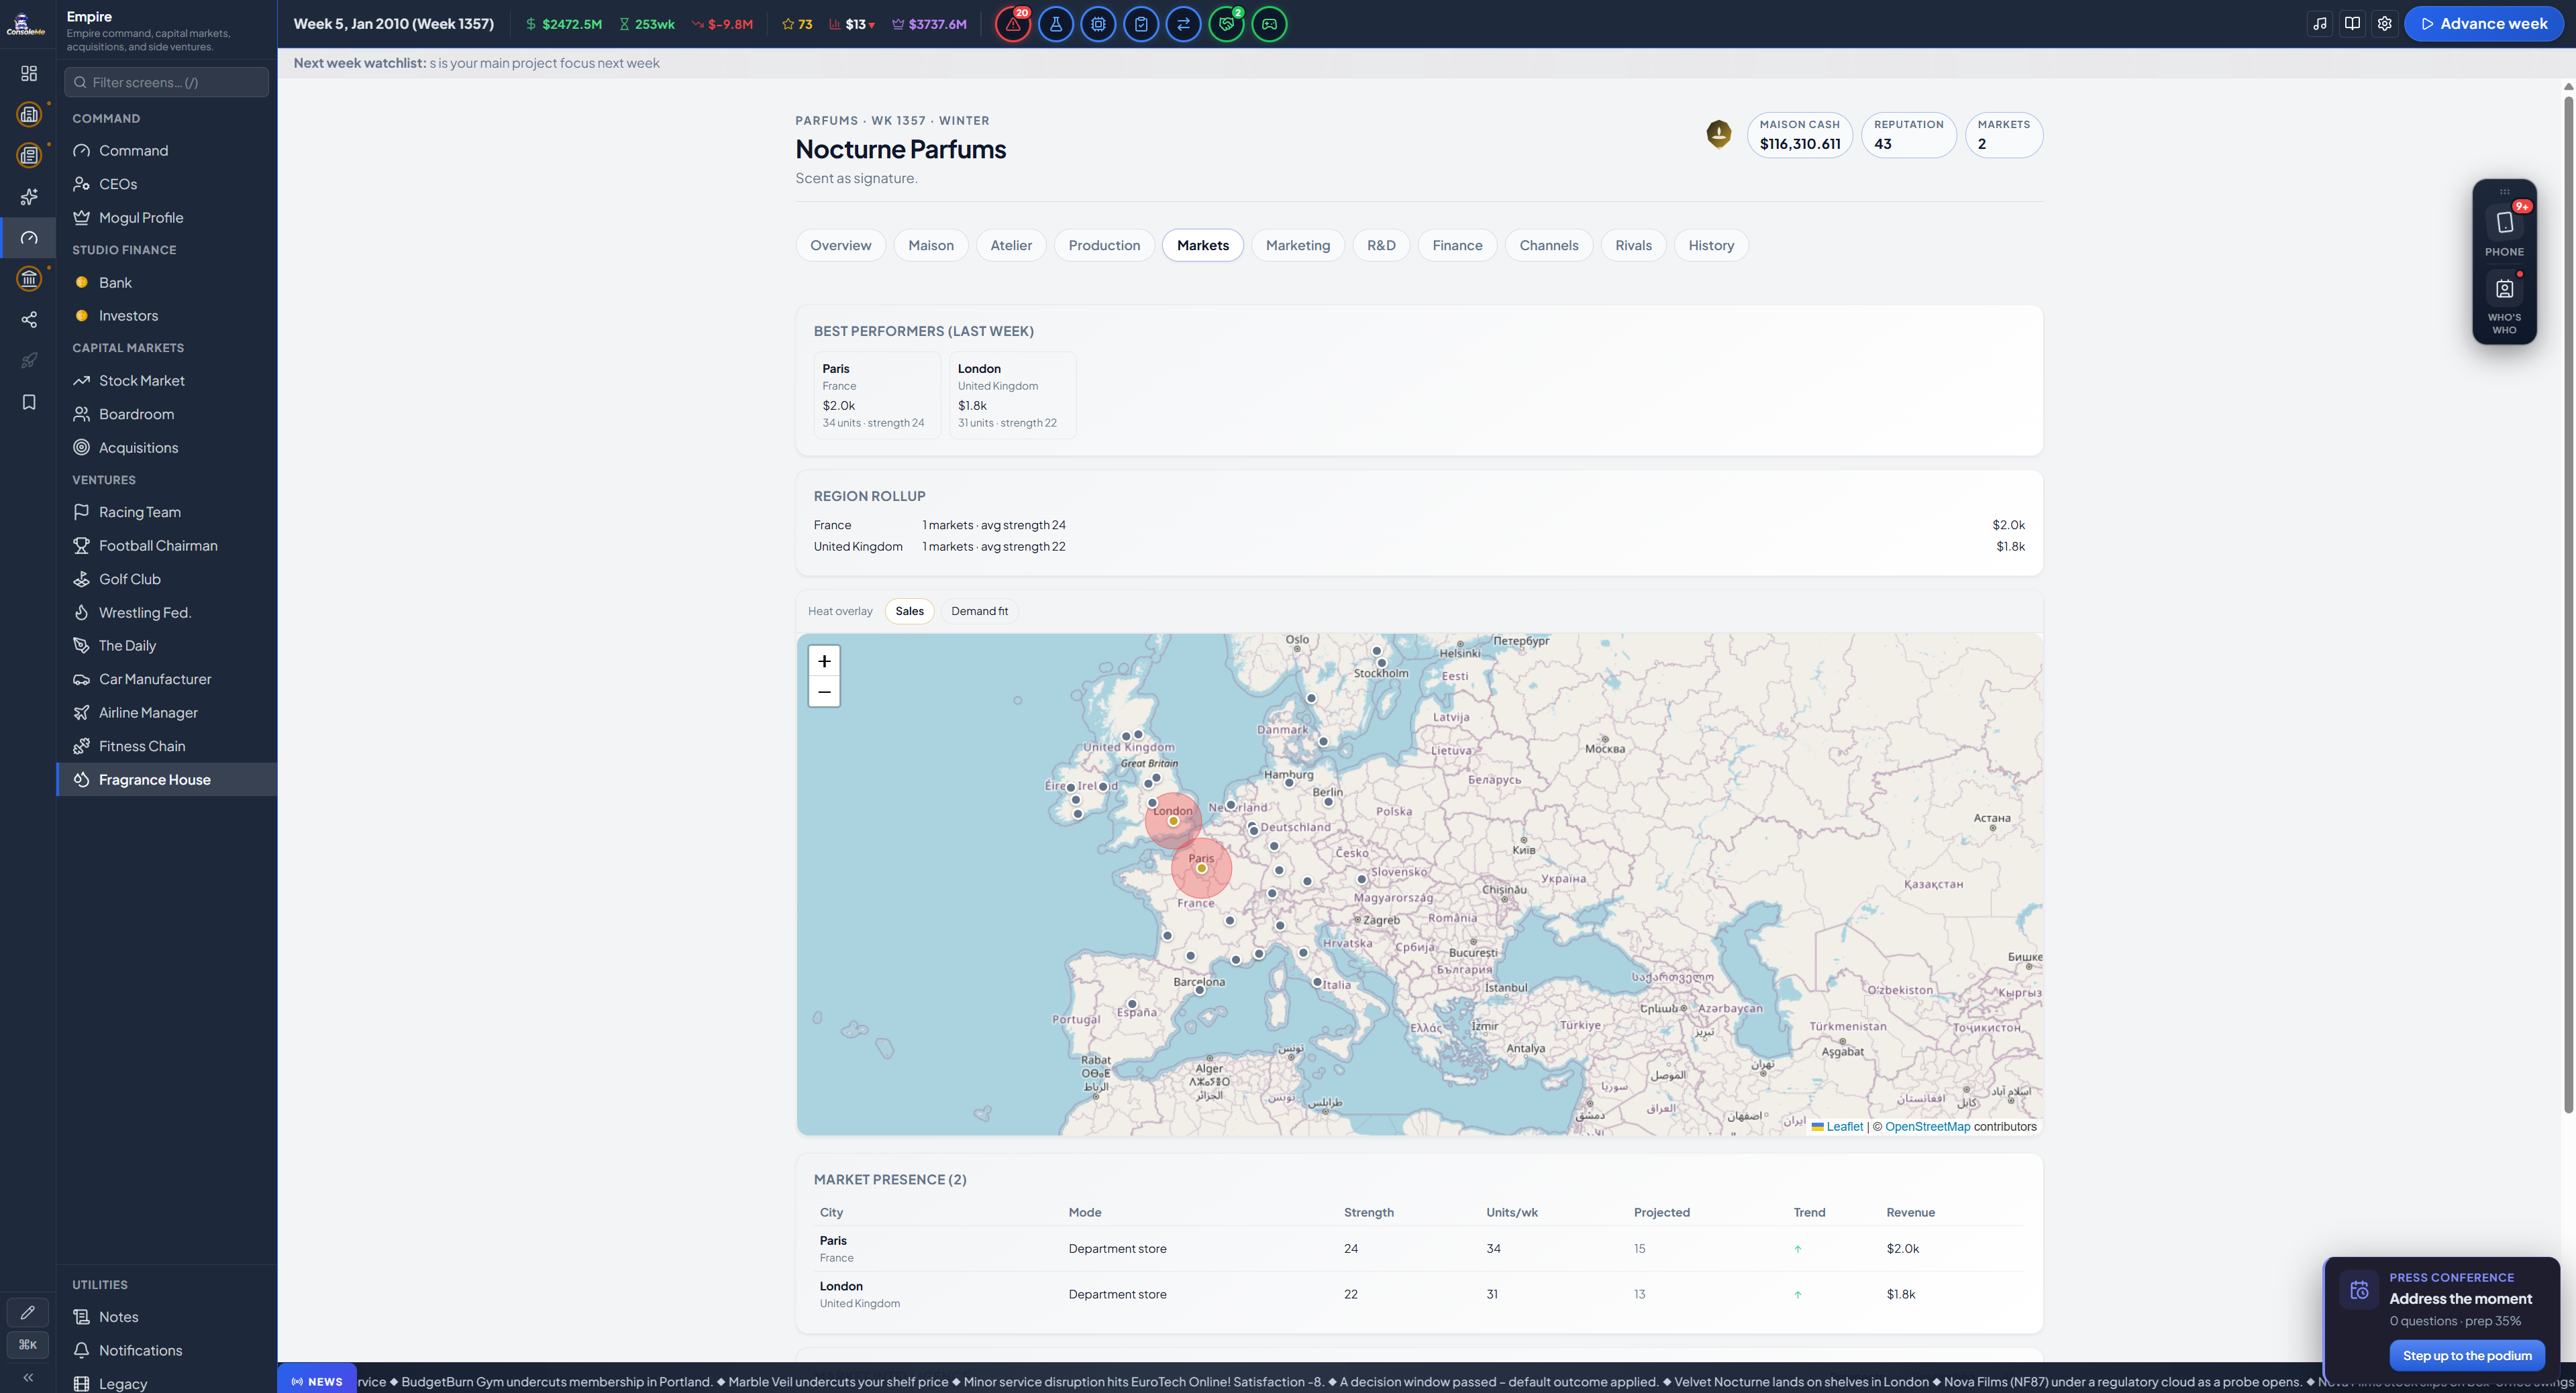This screenshot has height=1393, width=2576.
Task: Switch to the Marketing tab
Action: click(1297, 246)
